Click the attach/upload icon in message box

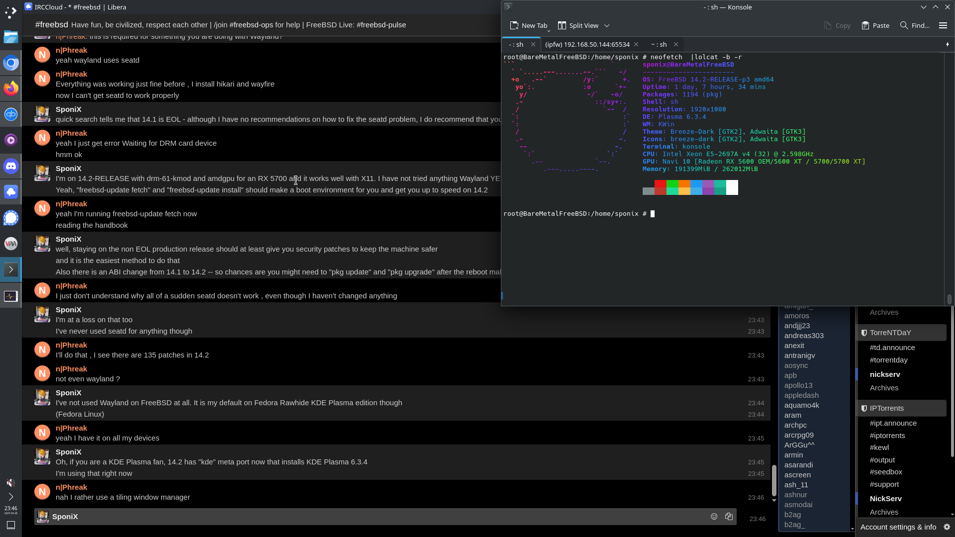click(x=729, y=517)
